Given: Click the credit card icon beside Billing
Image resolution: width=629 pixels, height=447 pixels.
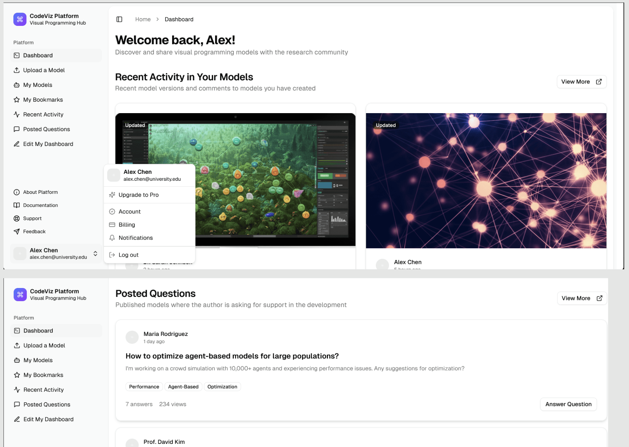Looking at the screenshot, I should 112,225.
